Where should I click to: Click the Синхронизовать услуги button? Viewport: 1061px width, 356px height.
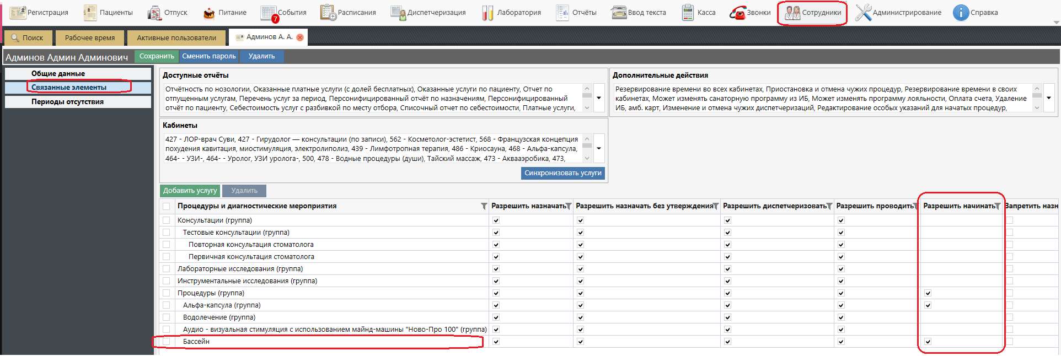point(562,173)
